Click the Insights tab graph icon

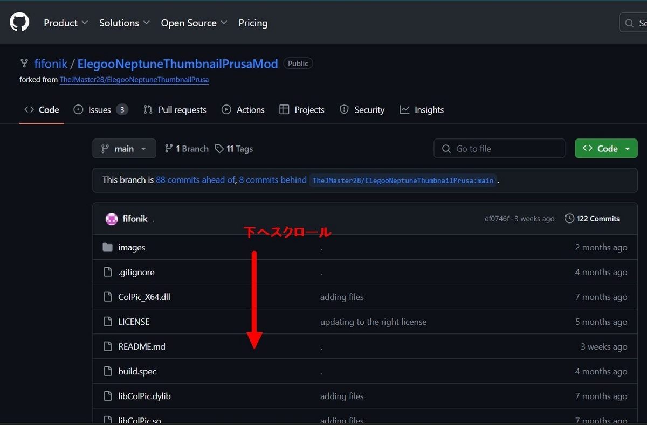pyautogui.click(x=404, y=110)
